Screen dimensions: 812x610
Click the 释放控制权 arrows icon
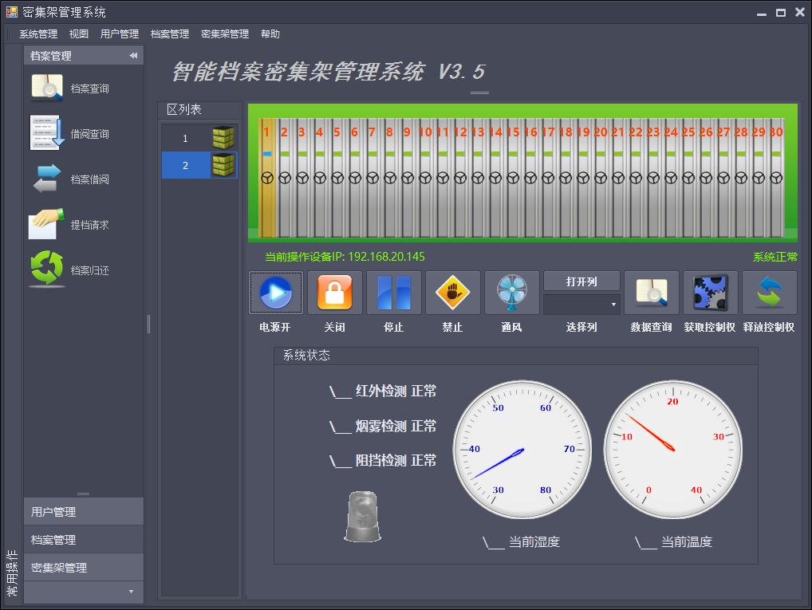tap(769, 293)
